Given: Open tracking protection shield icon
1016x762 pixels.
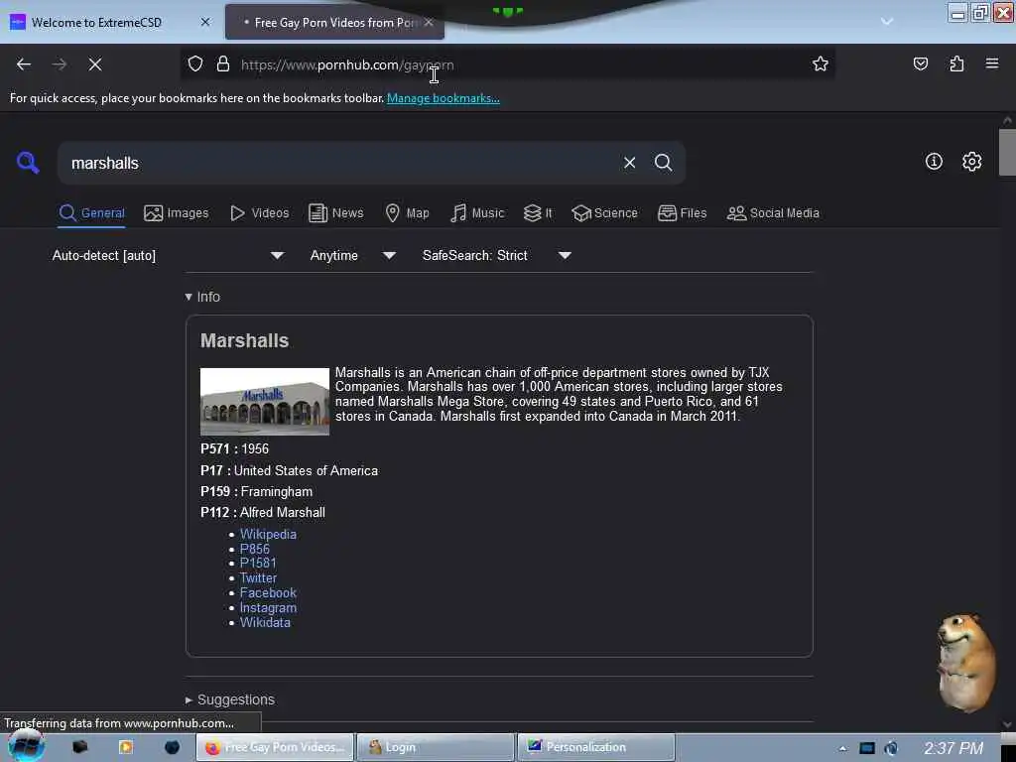Looking at the screenshot, I should click(x=195, y=64).
